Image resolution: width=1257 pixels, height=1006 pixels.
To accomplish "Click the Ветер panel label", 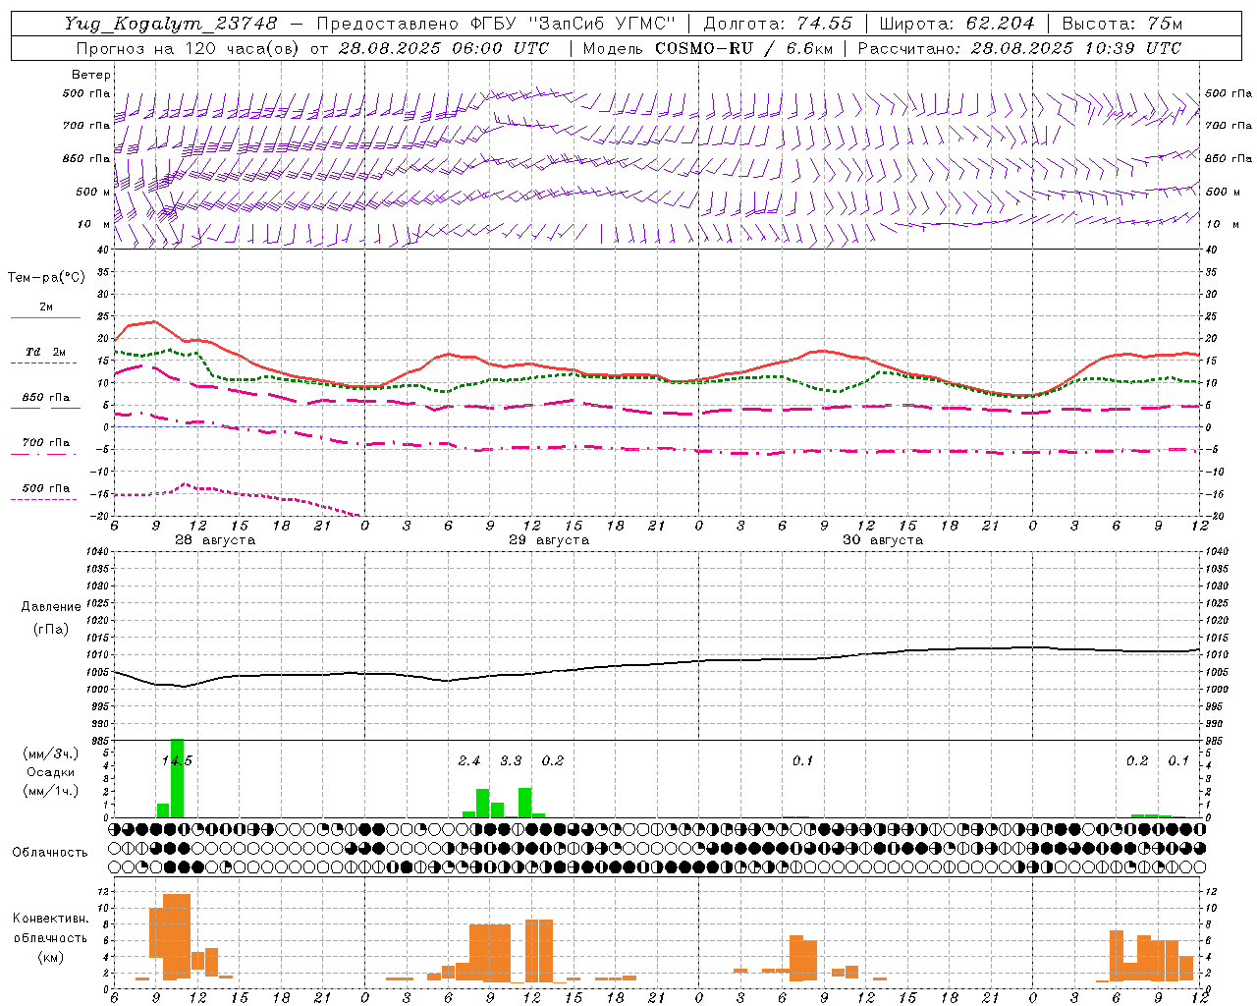I will coord(91,75).
